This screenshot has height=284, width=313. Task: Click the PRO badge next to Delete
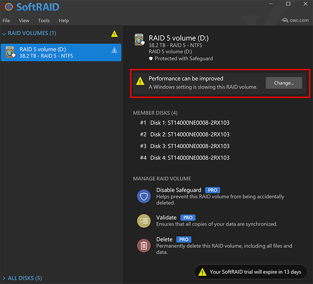click(x=184, y=239)
